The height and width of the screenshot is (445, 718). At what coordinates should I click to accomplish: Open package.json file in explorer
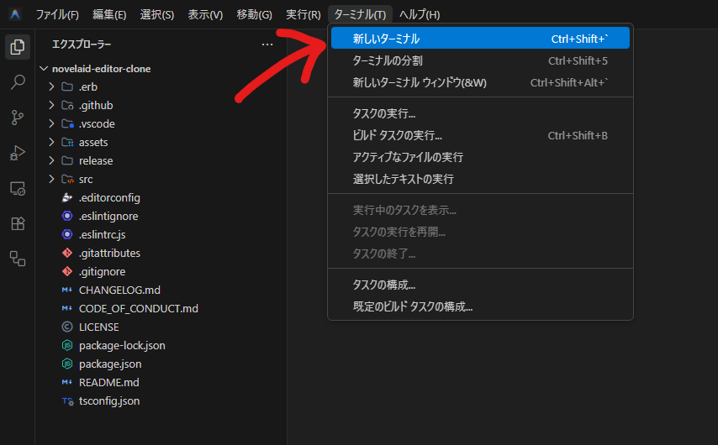click(109, 364)
